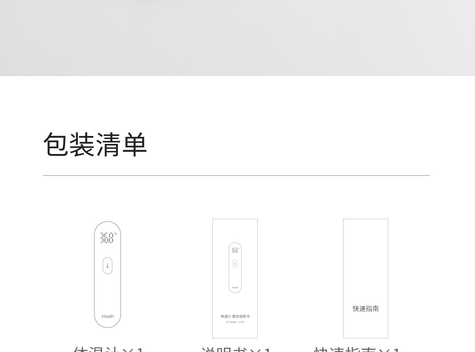Click the large thermometer body outline

pos(108,275)
